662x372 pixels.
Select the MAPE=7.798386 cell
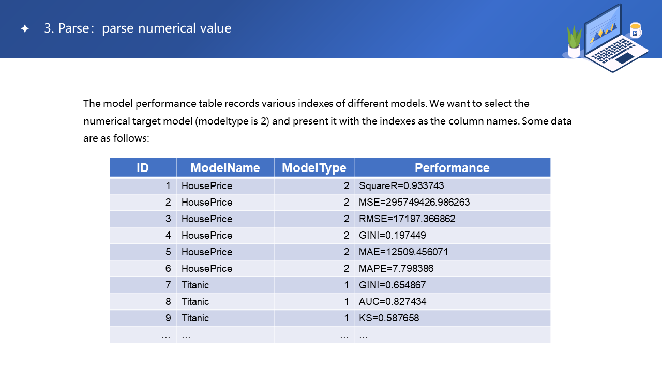pos(396,268)
